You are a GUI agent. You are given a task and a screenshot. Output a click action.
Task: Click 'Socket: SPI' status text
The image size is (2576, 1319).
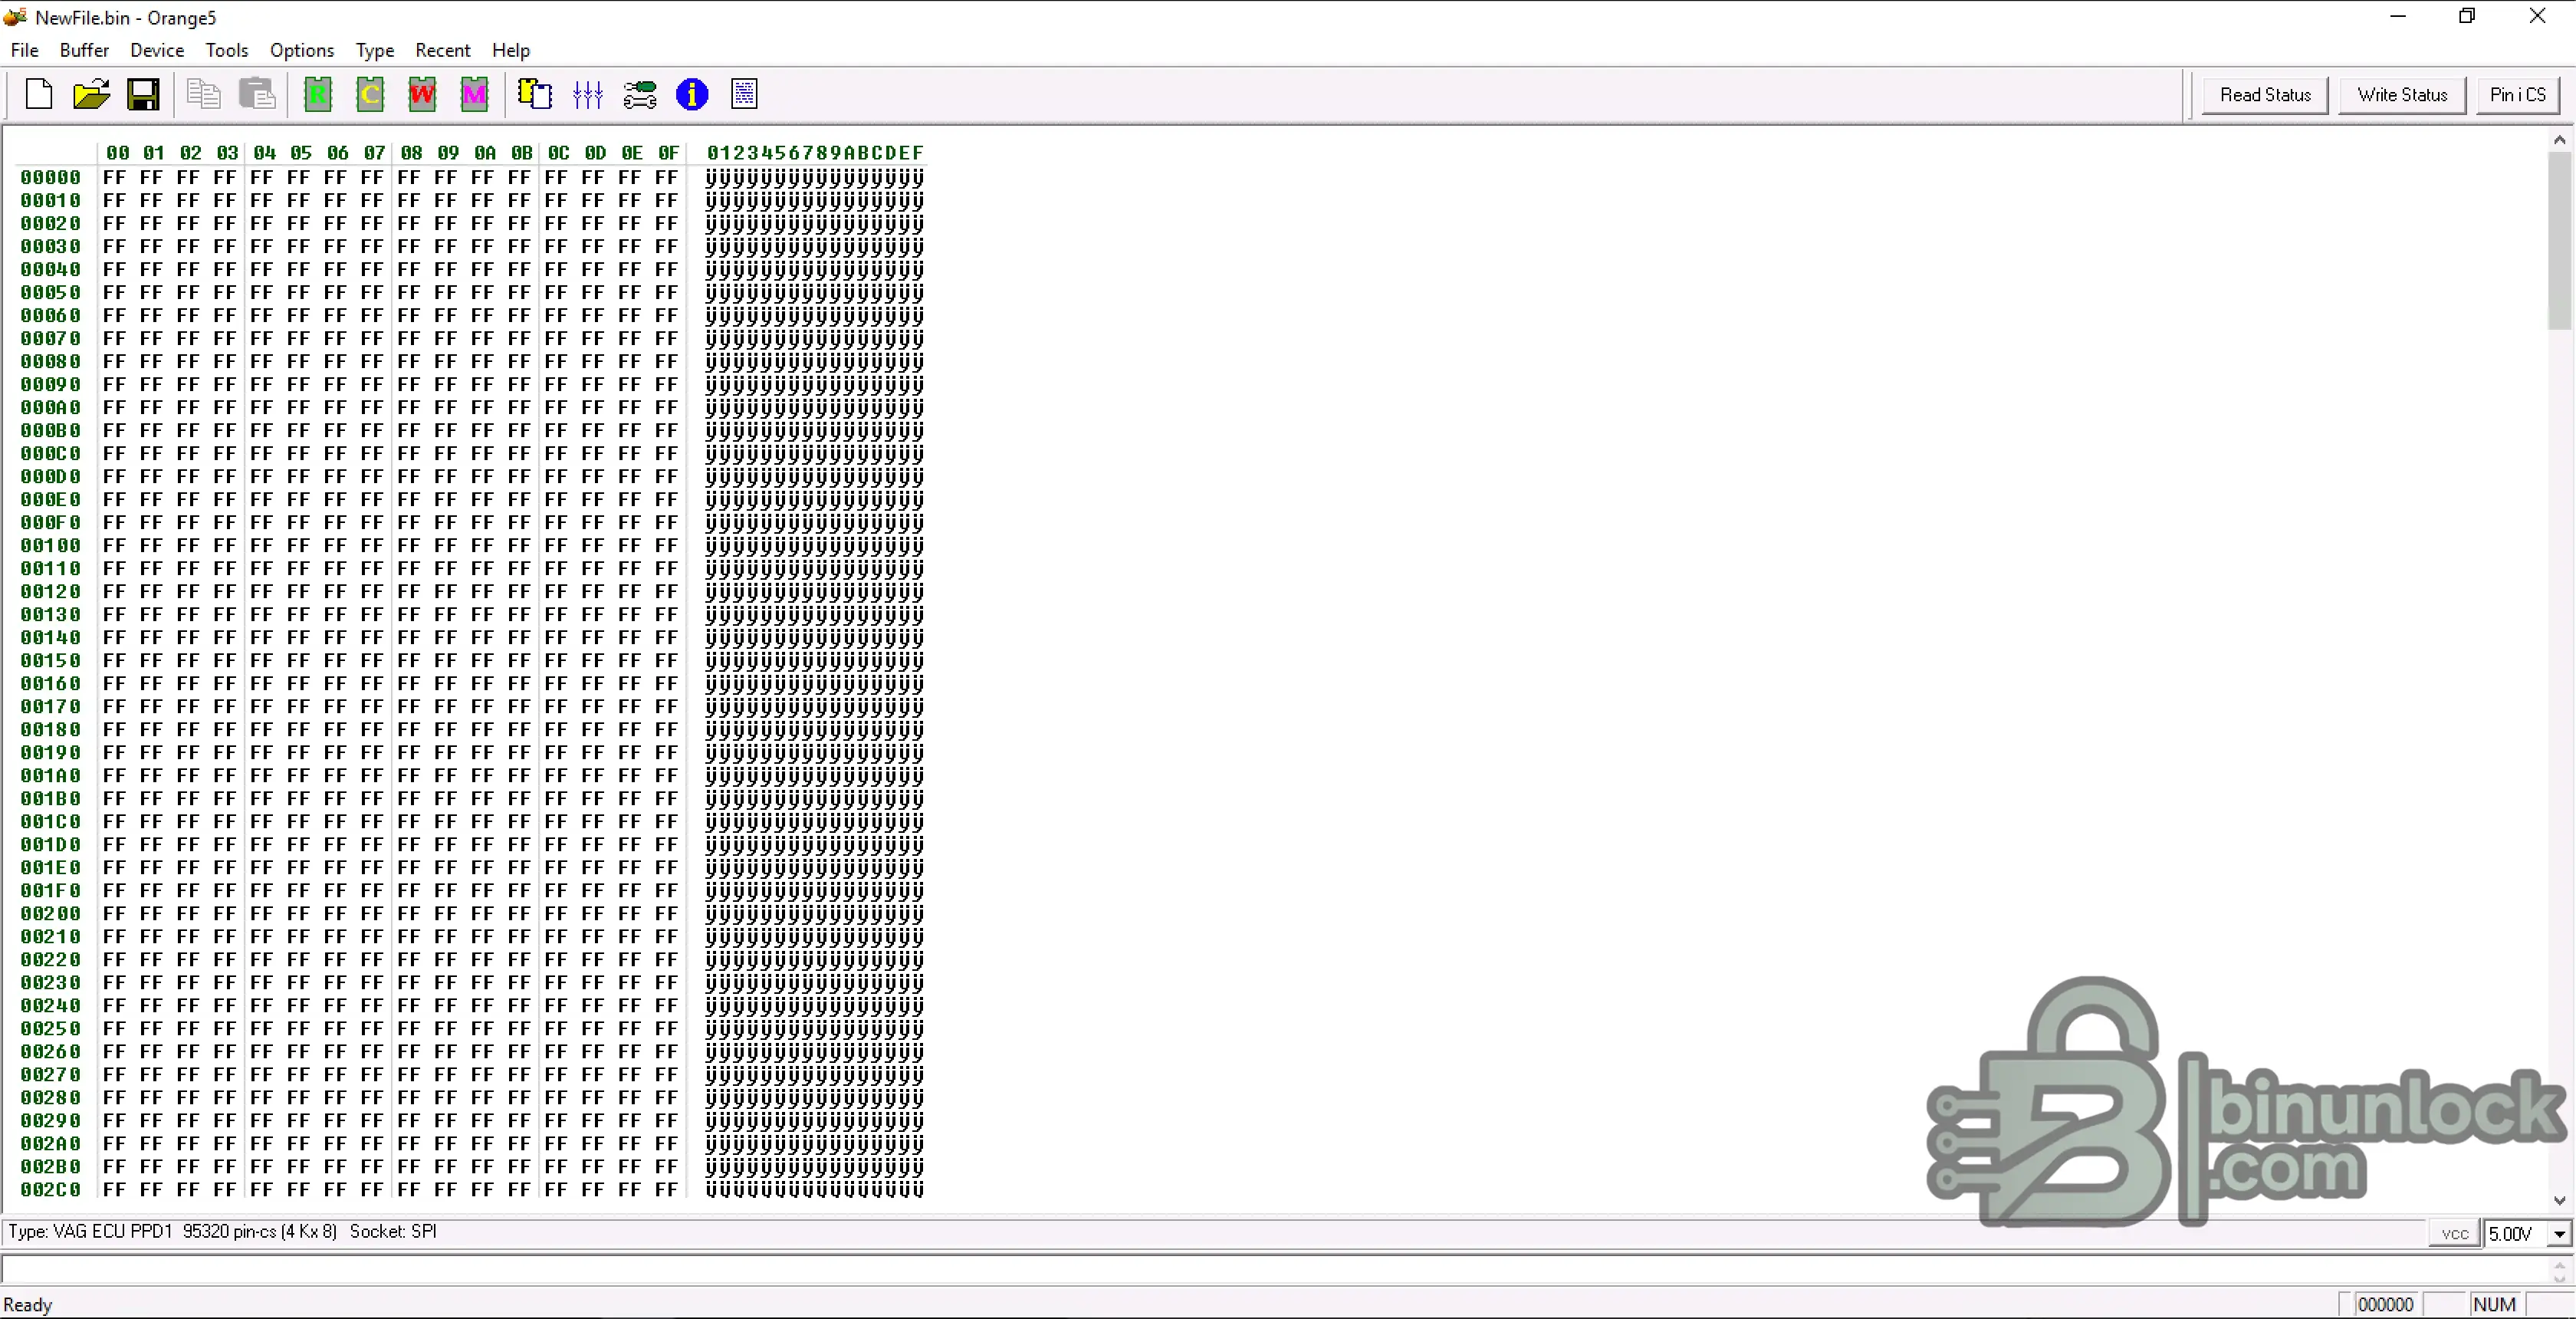[x=393, y=1231]
